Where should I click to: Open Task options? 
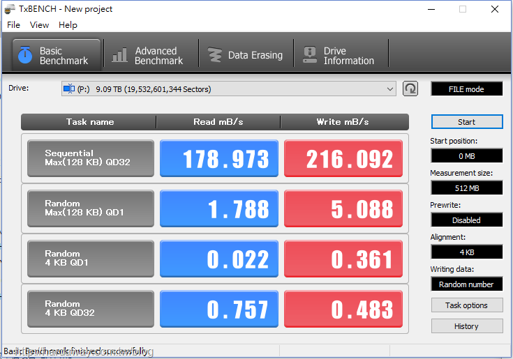pos(467,305)
